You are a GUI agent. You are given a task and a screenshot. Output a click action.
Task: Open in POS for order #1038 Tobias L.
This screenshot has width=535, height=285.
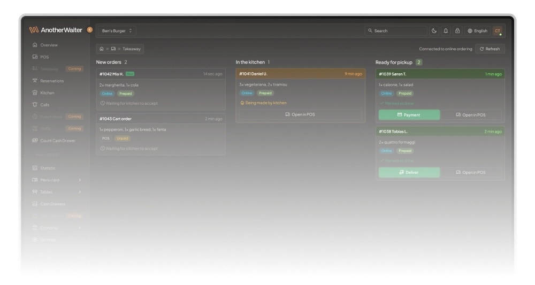[471, 172]
